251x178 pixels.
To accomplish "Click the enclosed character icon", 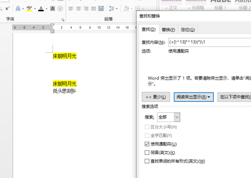I will point(60,9).
